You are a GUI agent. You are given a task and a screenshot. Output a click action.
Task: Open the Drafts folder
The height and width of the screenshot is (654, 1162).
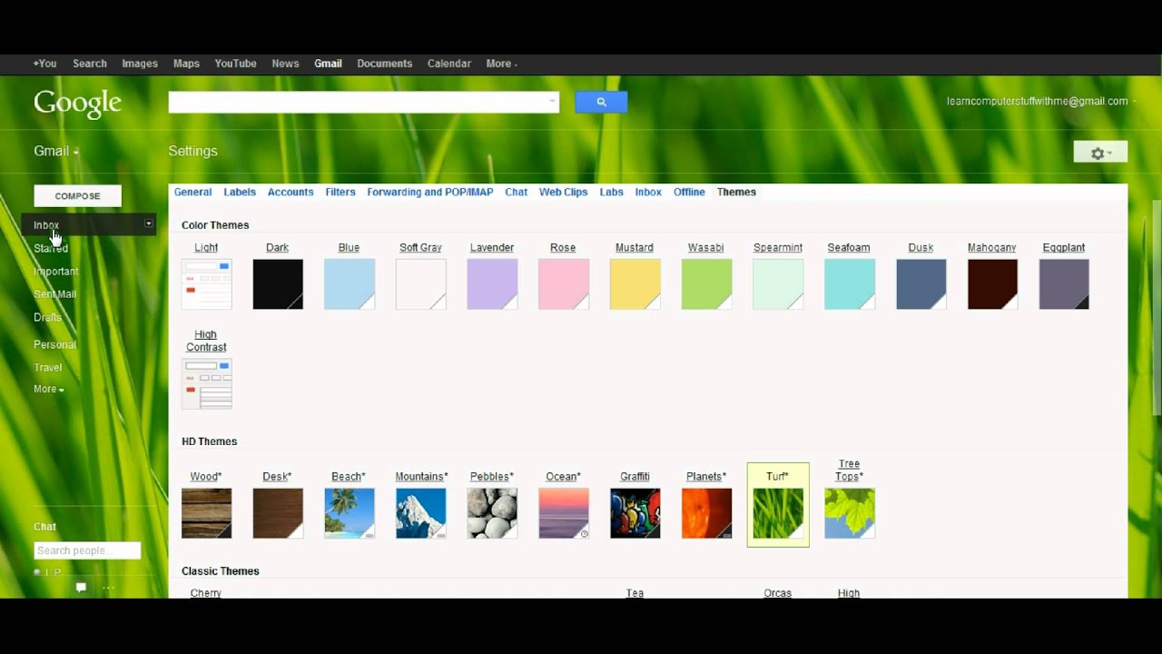click(x=48, y=317)
